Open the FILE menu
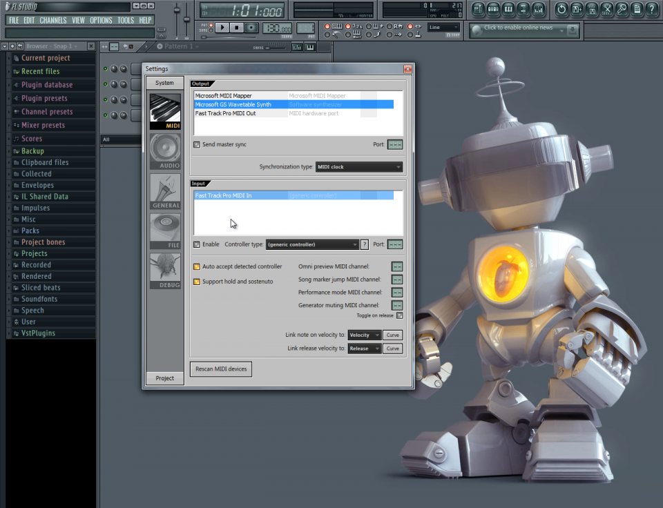 [x=14, y=20]
